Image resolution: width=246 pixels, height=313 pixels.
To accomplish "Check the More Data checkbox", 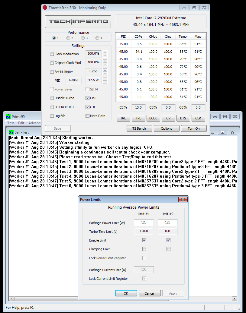I will point(87,116).
